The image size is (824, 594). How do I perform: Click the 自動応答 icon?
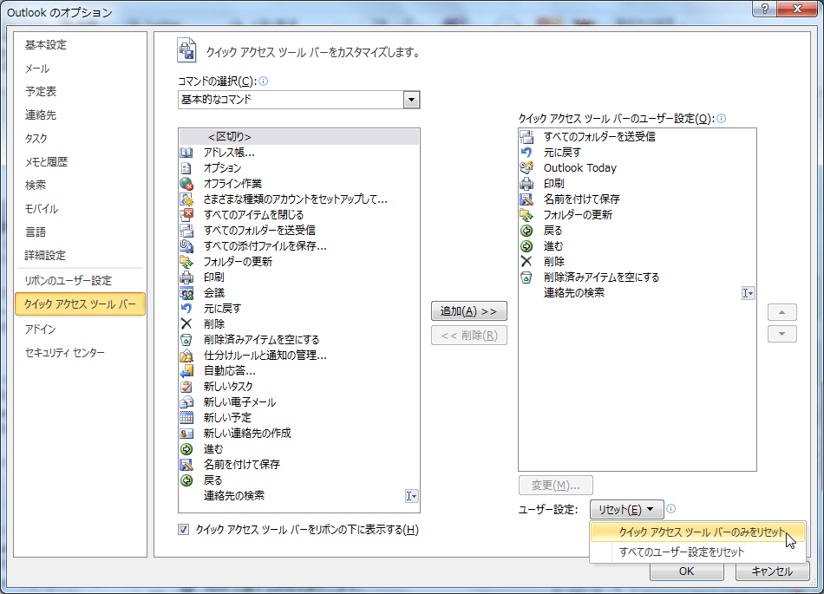[x=186, y=371]
